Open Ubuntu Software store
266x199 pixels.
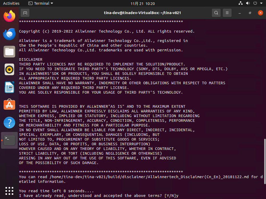(x=9, y=105)
